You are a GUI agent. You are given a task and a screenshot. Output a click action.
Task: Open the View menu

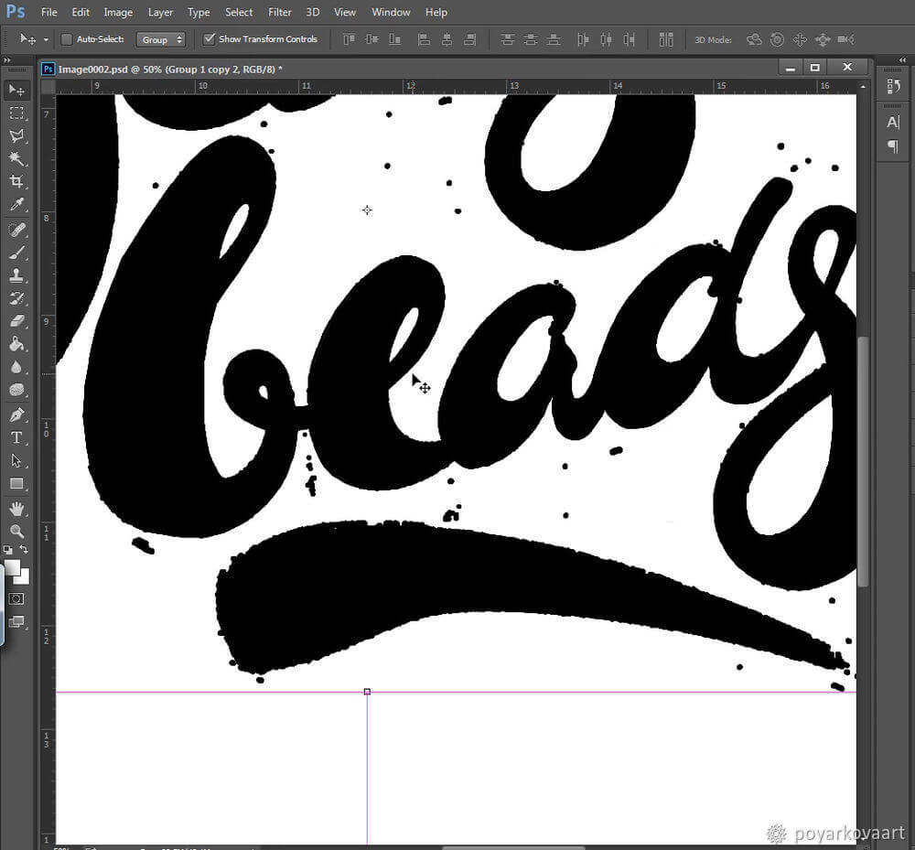click(345, 12)
